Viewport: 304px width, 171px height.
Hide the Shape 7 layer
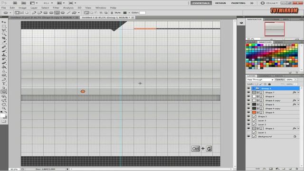pyautogui.click(x=248, y=93)
